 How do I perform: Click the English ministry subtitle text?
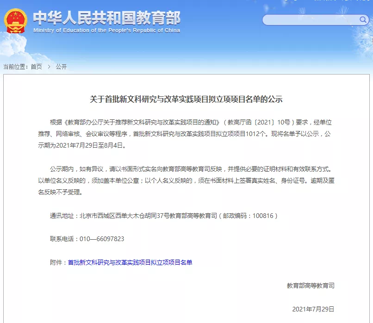point(108,29)
